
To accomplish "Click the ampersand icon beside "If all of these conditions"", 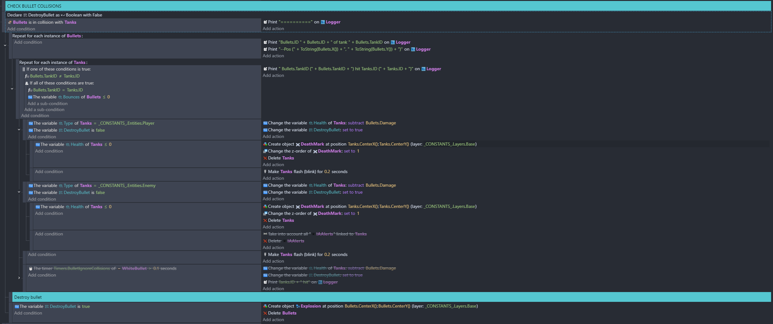I will pos(27,83).
